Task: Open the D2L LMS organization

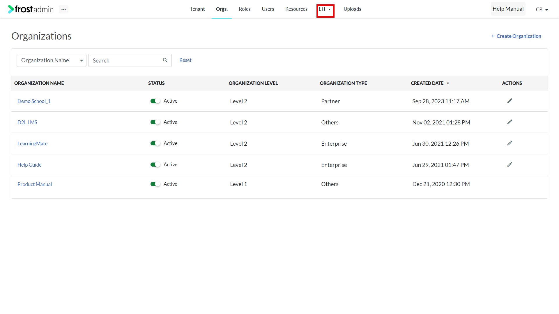Action: [x=27, y=122]
